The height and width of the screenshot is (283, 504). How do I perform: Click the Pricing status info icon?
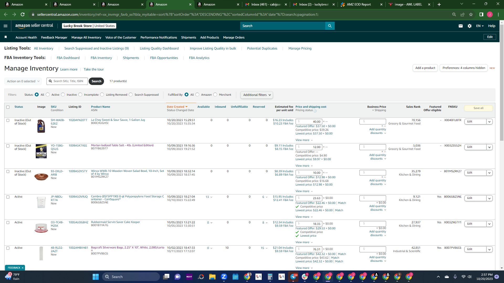(x=315, y=111)
